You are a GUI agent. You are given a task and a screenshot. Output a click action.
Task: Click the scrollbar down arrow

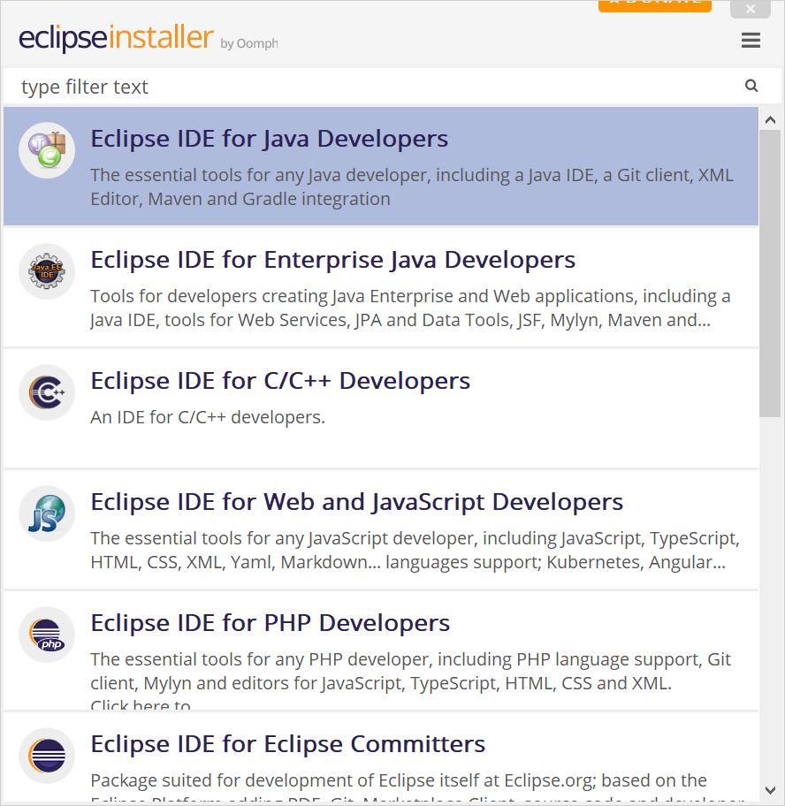click(x=770, y=789)
